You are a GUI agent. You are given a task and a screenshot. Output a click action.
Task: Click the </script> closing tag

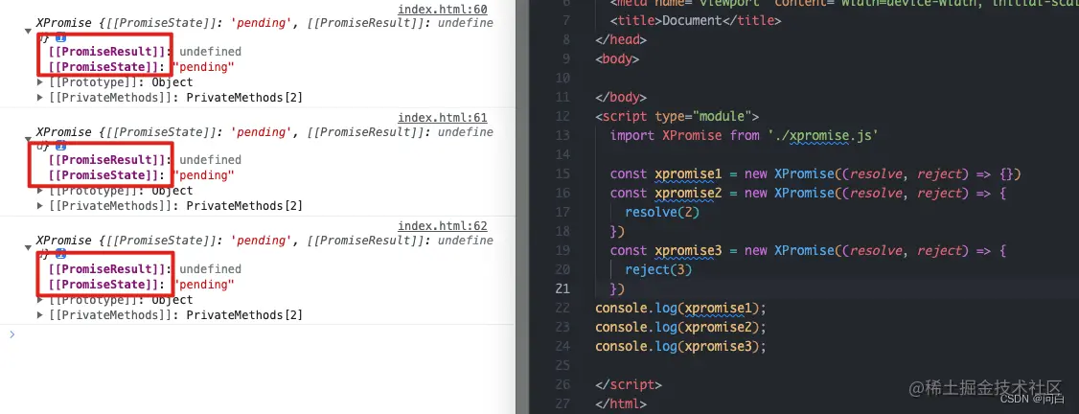tap(629, 384)
